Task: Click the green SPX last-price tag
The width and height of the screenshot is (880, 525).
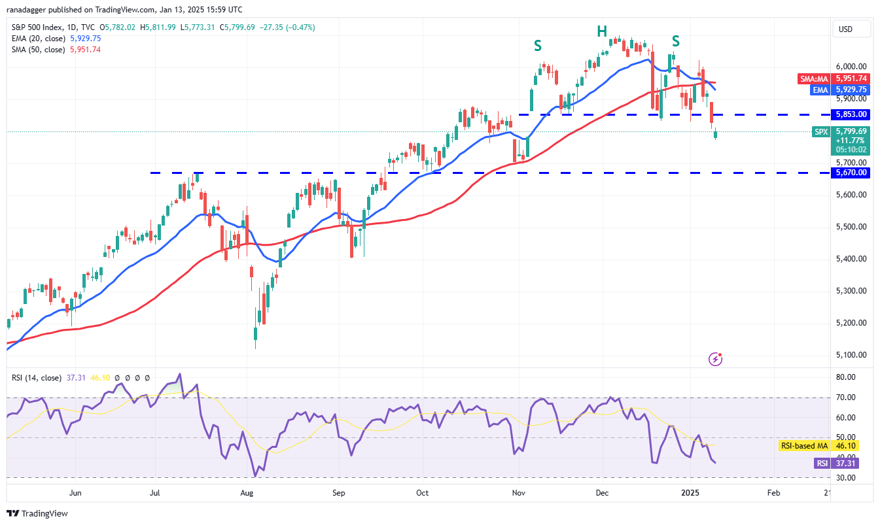Action: pyautogui.click(x=841, y=140)
